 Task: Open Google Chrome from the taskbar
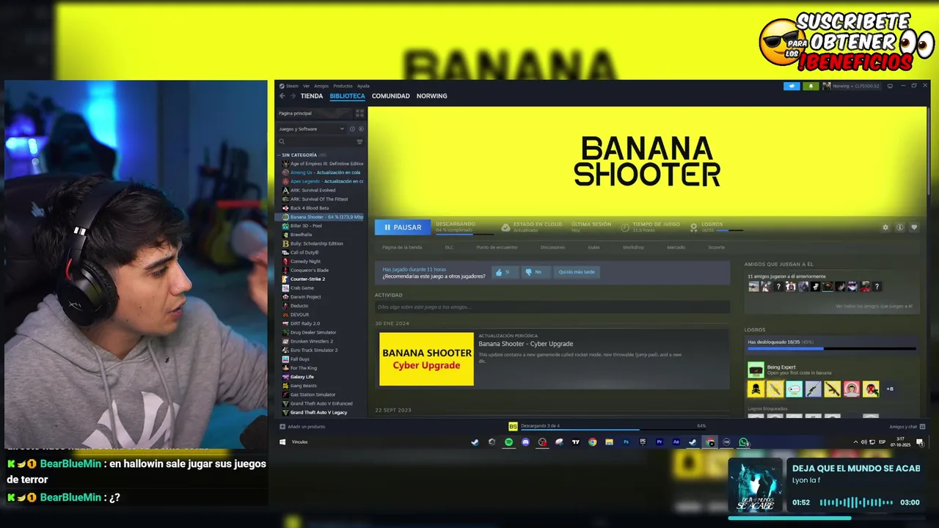tap(592, 442)
